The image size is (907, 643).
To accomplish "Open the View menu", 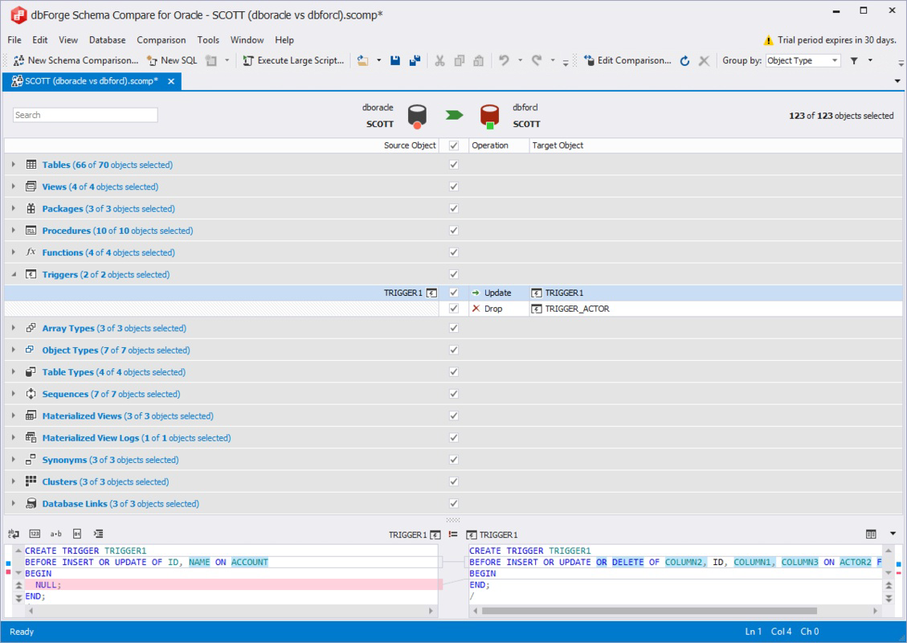I will pos(67,40).
